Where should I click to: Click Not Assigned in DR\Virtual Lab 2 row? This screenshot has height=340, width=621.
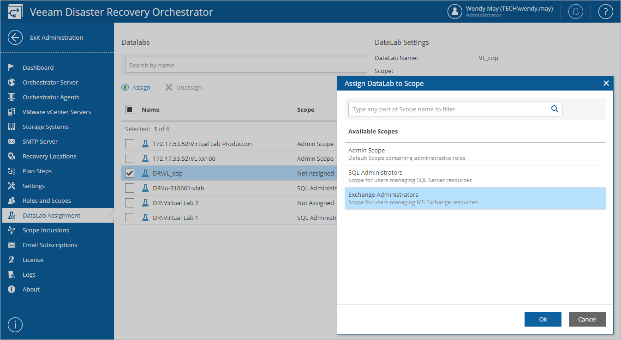(316, 203)
